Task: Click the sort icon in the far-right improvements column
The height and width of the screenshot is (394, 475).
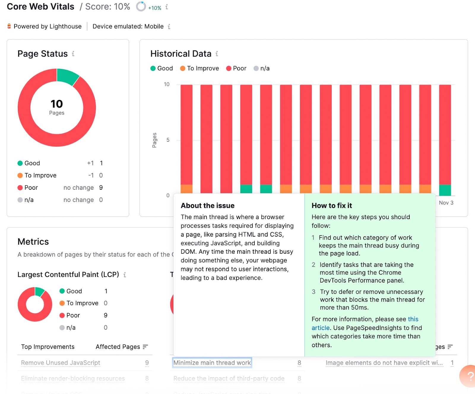Action: tap(450, 347)
